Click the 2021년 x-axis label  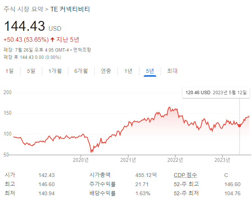pos(128,160)
